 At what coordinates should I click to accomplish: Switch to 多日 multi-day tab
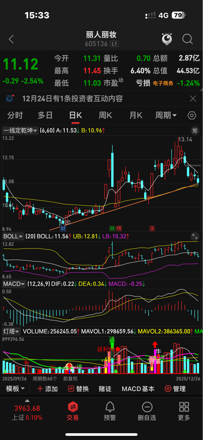click(45, 115)
